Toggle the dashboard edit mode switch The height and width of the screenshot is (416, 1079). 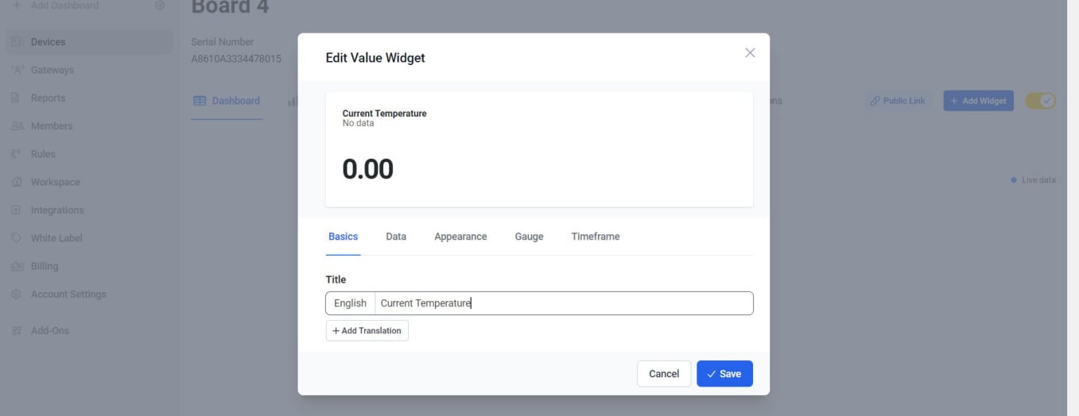click(x=1040, y=101)
